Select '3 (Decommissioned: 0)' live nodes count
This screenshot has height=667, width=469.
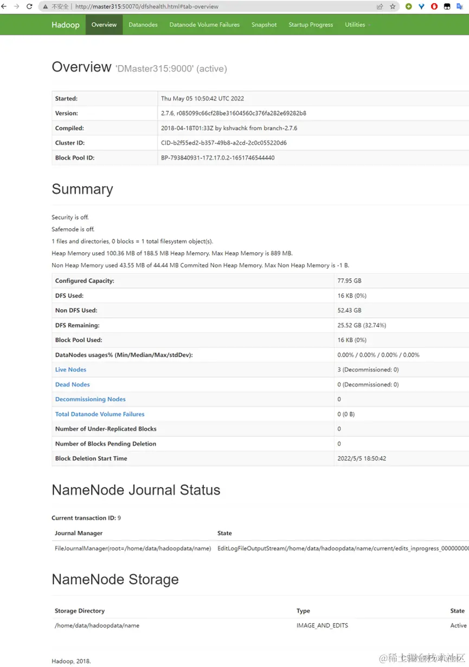[368, 370]
